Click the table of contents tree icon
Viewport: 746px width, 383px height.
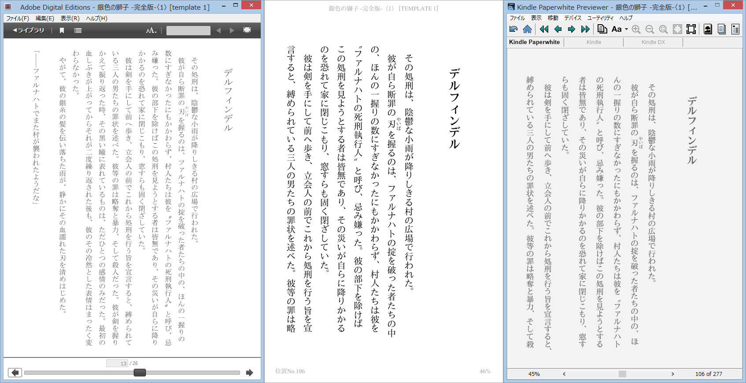(735, 29)
